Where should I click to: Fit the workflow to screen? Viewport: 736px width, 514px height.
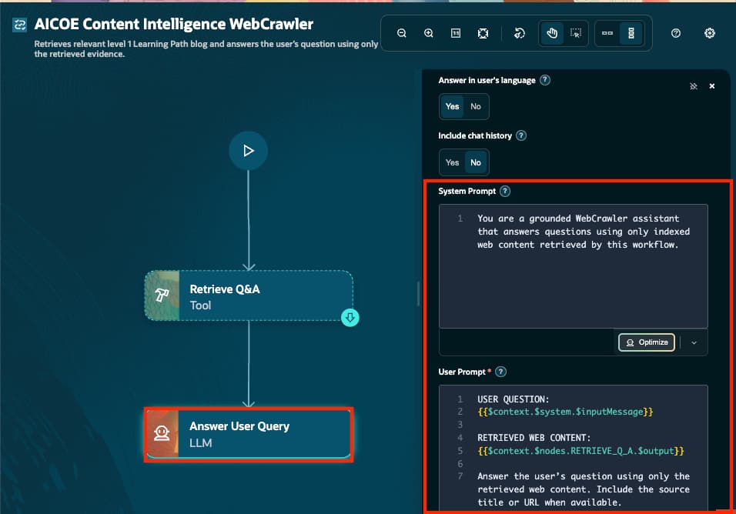coord(483,33)
